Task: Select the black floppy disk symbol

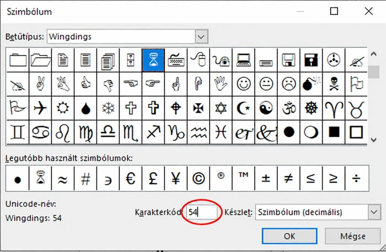Action: (x=311, y=60)
